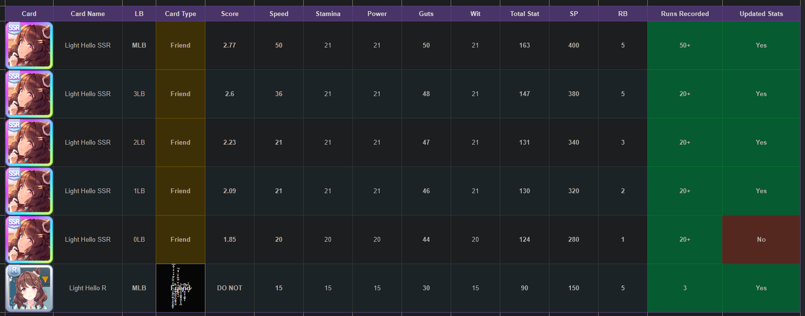Click the Guts cell showing 44
The image size is (805, 316).
click(426, 239)
